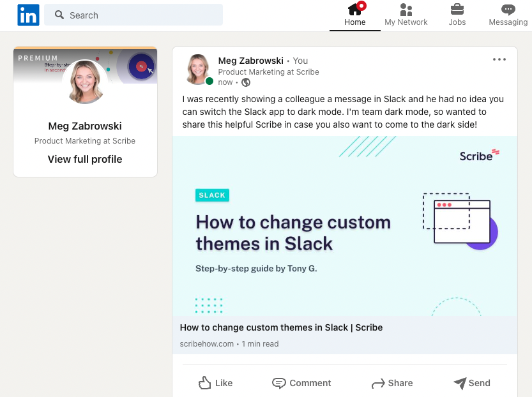Screen dimensions: 532x397
Task: Click the LinkedIn logo icon
Action: pyautogui.click(x=28, y=15)
